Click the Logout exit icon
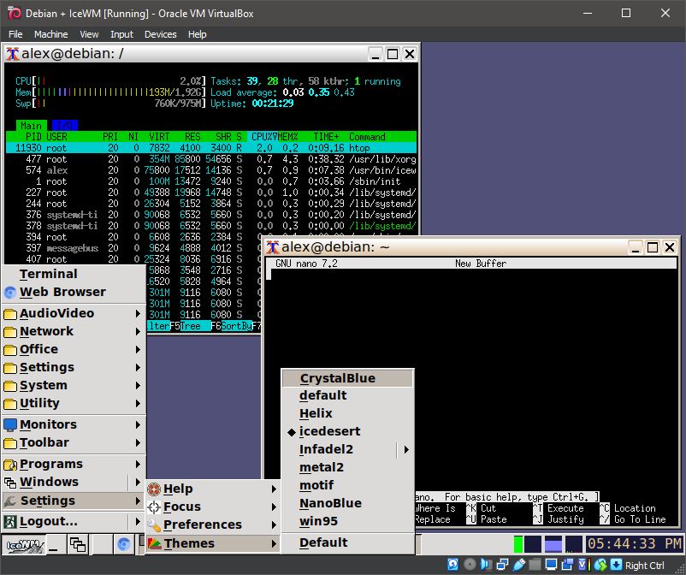686x575 pixels. tap(10, 521)
